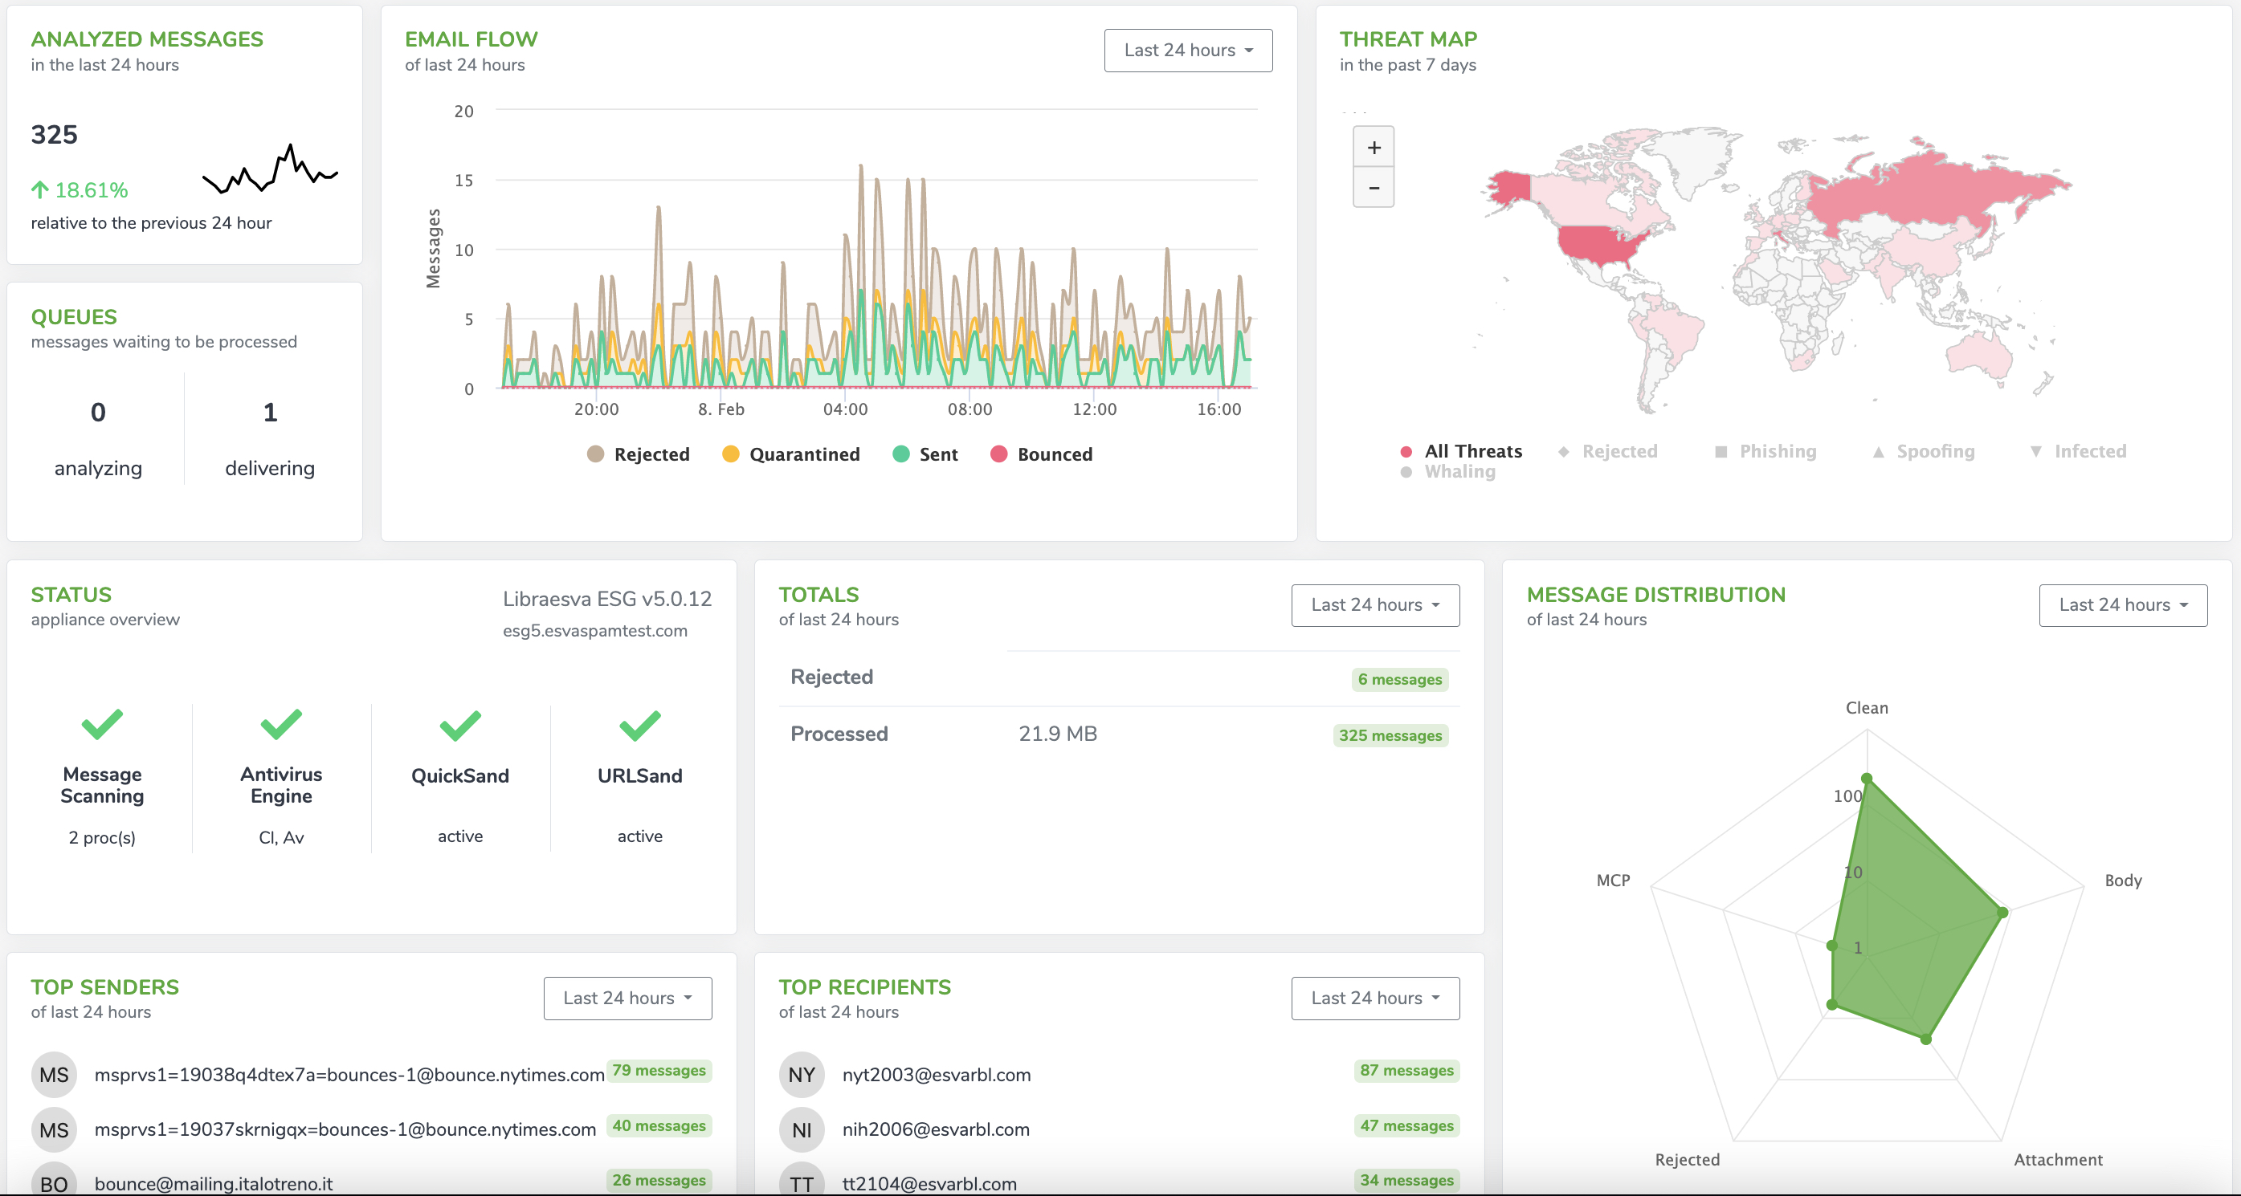Open Email Flow time range dropdown

coord(1187,51)
